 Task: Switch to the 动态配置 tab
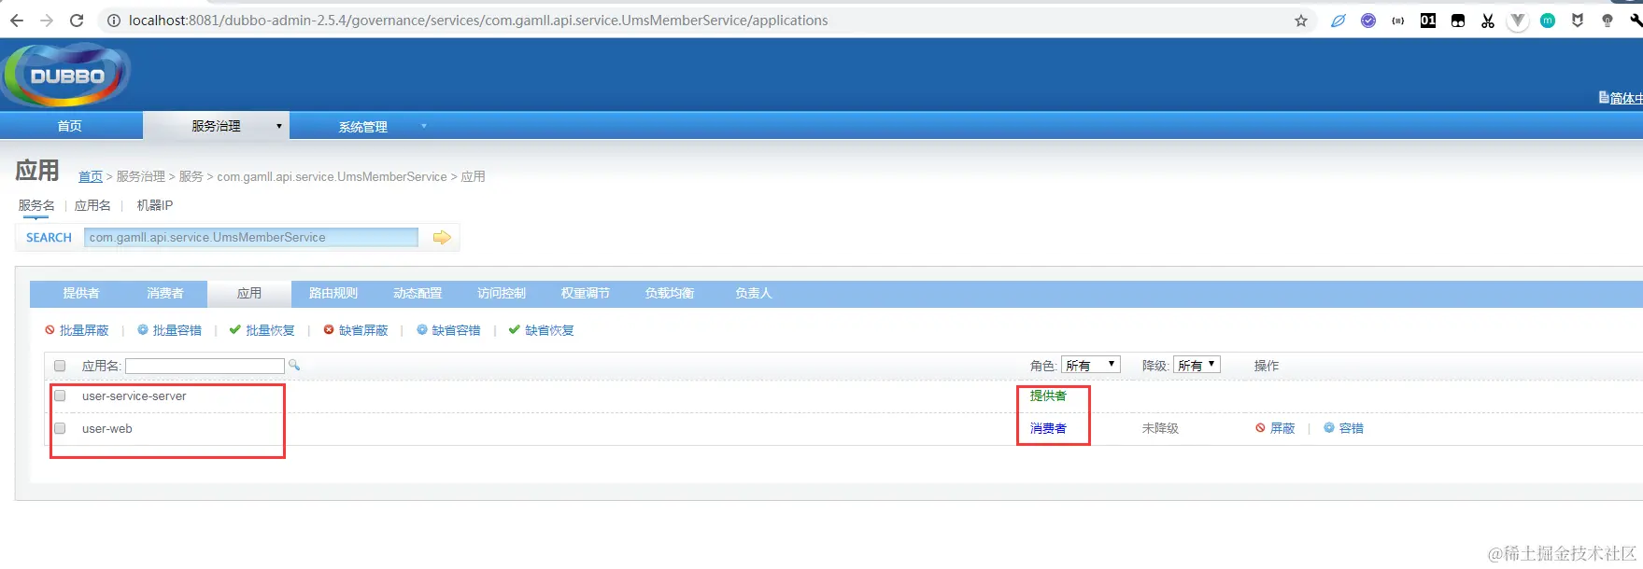(418, 293)
